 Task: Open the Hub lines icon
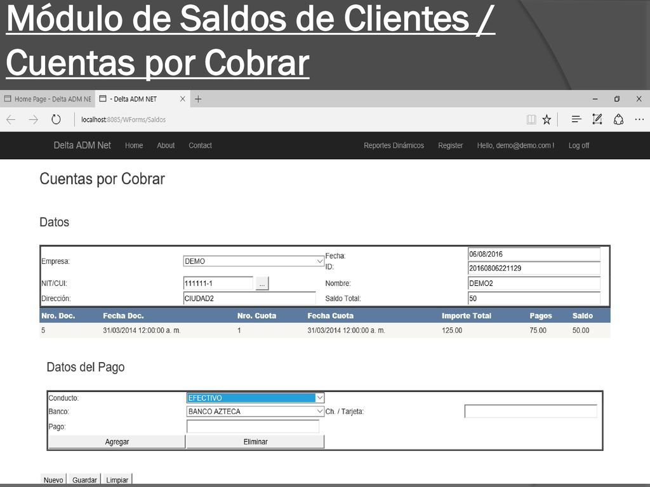(576, 119)
